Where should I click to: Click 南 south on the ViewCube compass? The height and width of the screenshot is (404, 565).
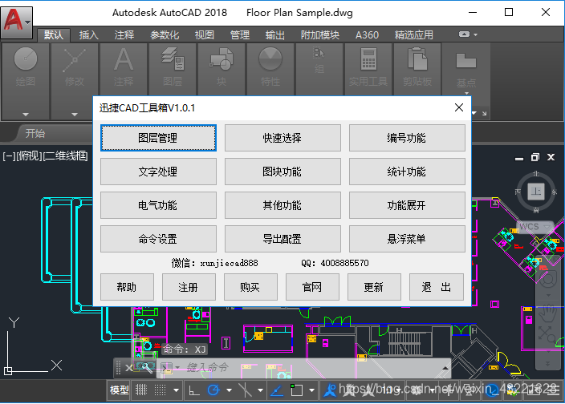tap(536, 210)
